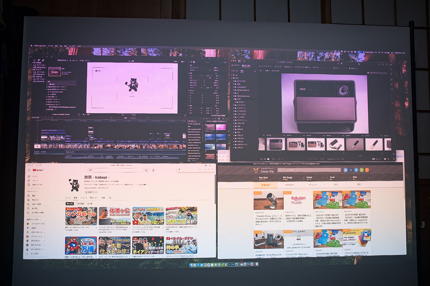Screen dimensions: 430x286
Task: Click the voice search microphone icon
Action: point(154,170)
